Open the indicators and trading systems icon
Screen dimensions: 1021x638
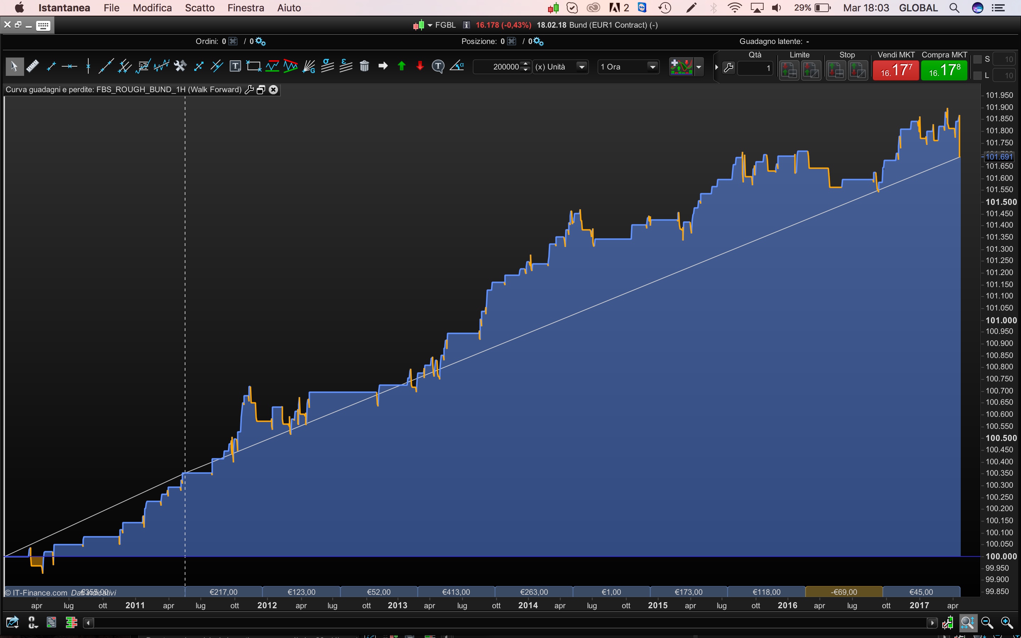click(681, 67)
